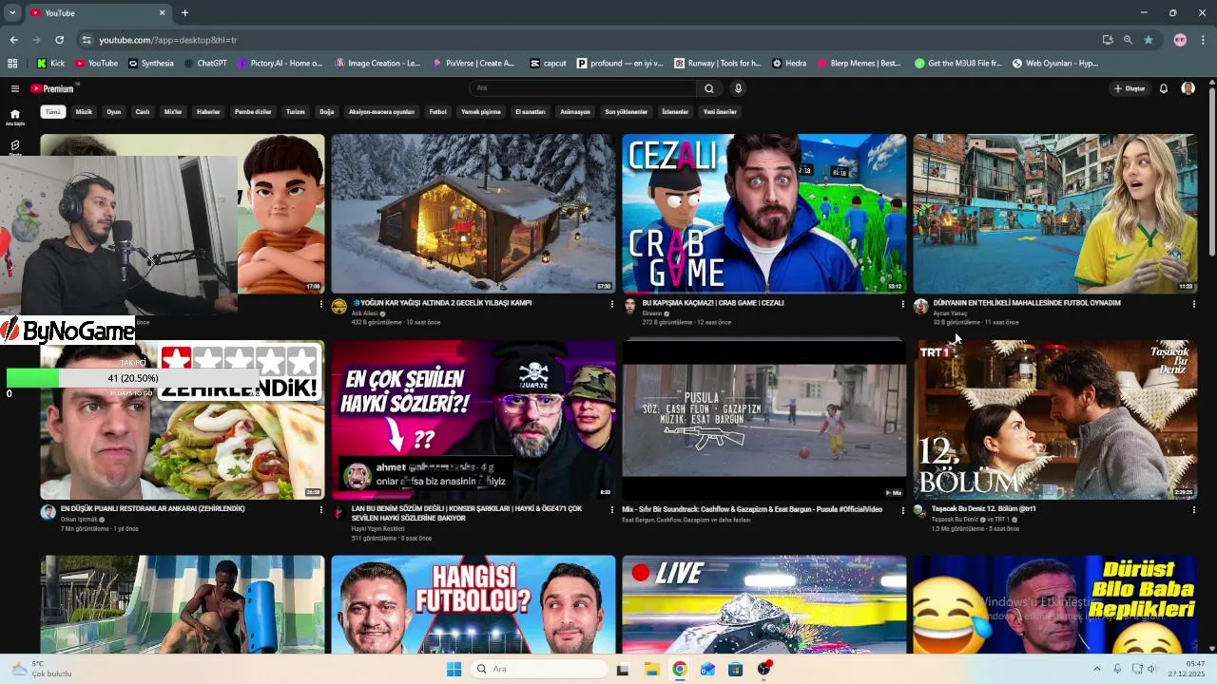This screenshot has height=684, width=1217.
Task: Open the YouTube hamburger guide menu
Action: (x=15, y=88)
